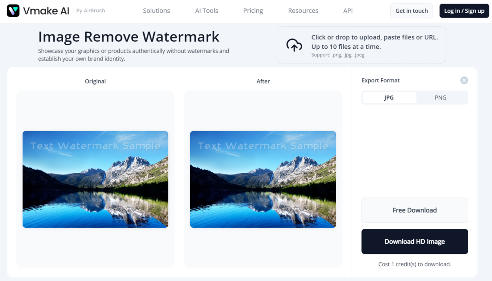Open the API page

pos(348,11)
